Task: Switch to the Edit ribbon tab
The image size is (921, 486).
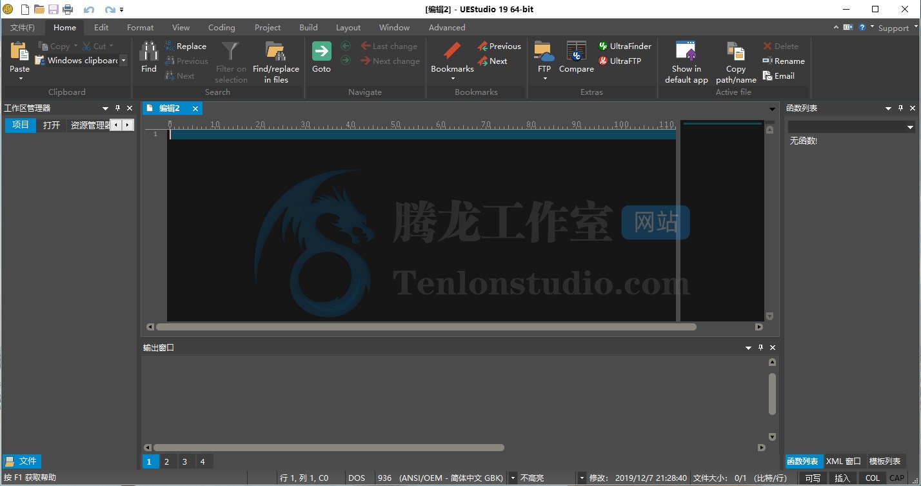Action: [x=101, y=28]
